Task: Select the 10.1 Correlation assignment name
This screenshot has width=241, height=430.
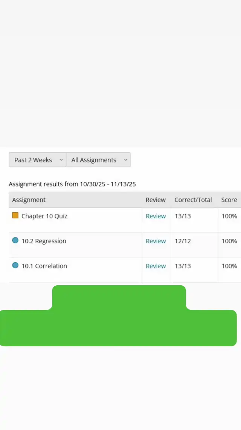Action: 44,266
